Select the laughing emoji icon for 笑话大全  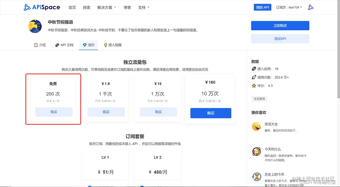pos(256,127)
